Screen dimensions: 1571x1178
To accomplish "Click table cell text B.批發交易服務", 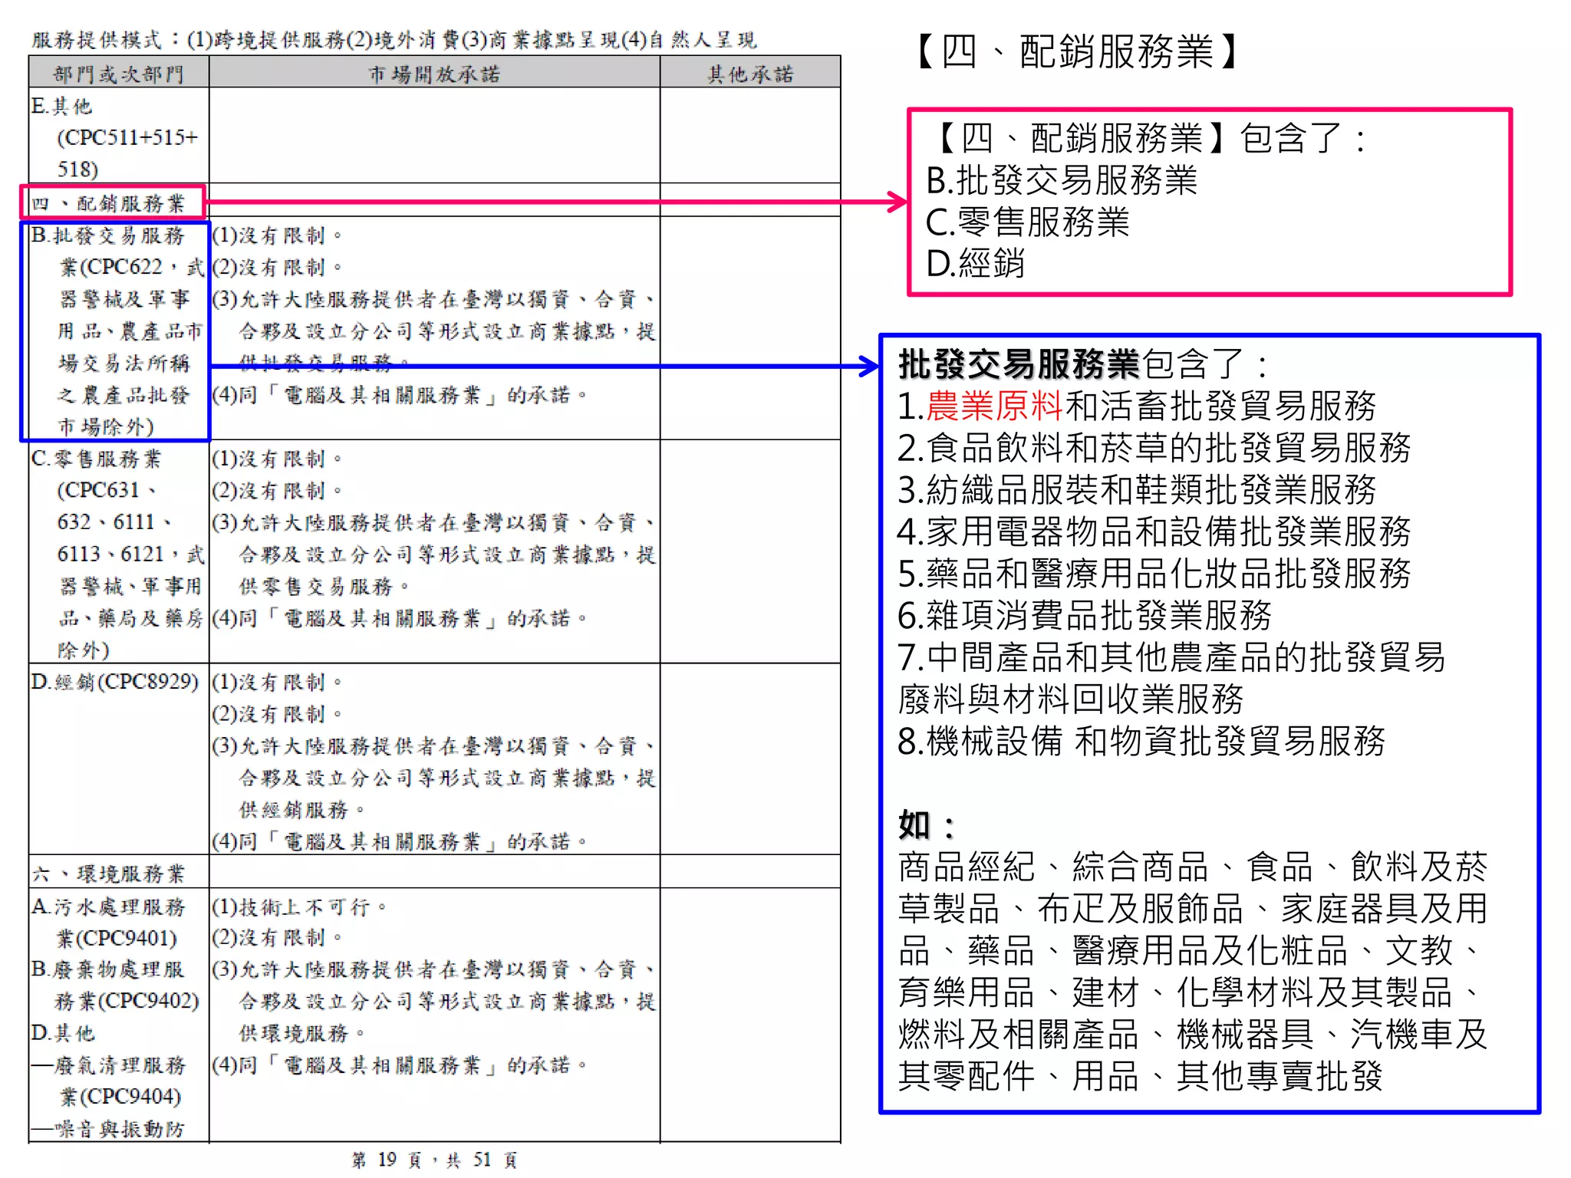I will (x=108, y=235).
